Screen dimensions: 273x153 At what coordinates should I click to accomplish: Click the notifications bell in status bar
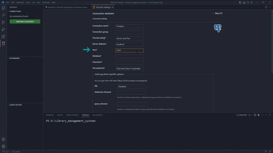270,152
